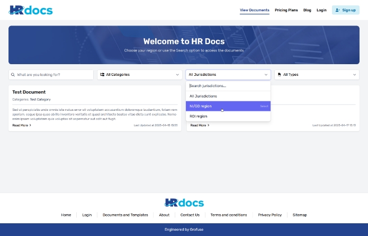Open Privacy Policy footer link
368x236 pixels.
(270, 215)
